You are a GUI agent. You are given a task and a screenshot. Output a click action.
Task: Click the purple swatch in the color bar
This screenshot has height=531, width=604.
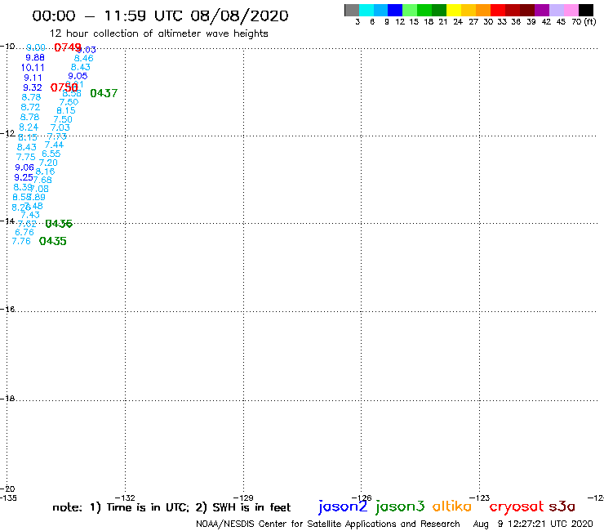[x=542, y=10]
